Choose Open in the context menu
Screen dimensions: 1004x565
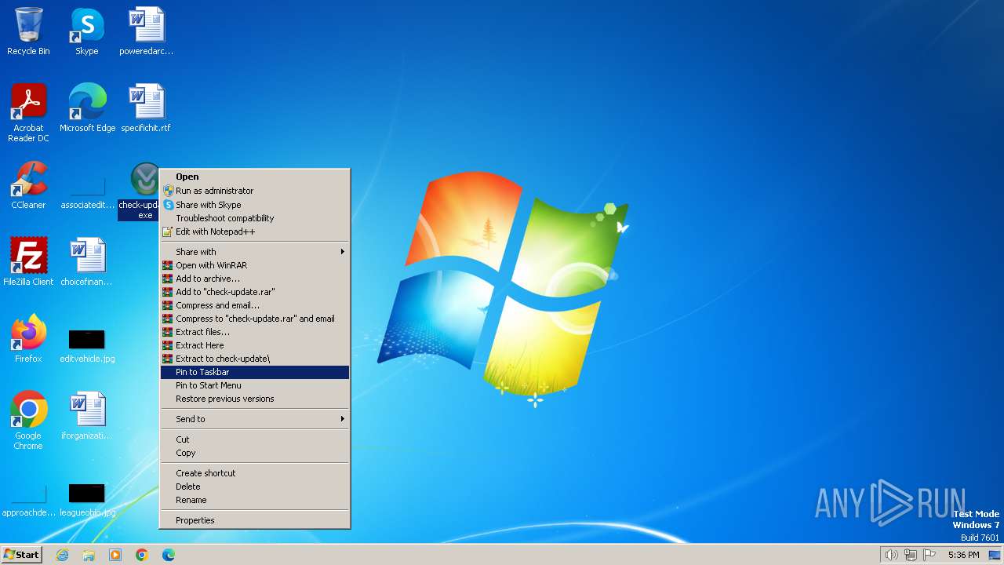255,177
